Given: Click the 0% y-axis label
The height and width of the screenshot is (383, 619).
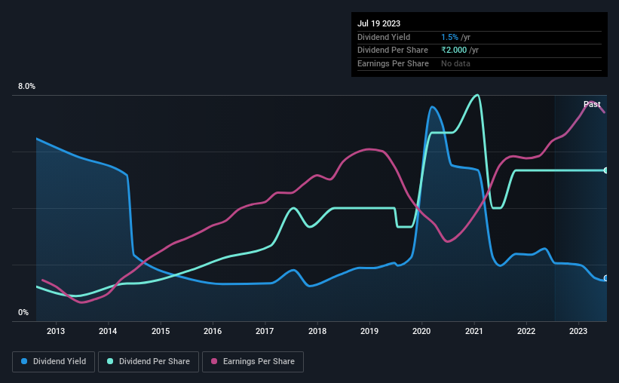Looking at the screenshot, I should [x=23, y=312].
